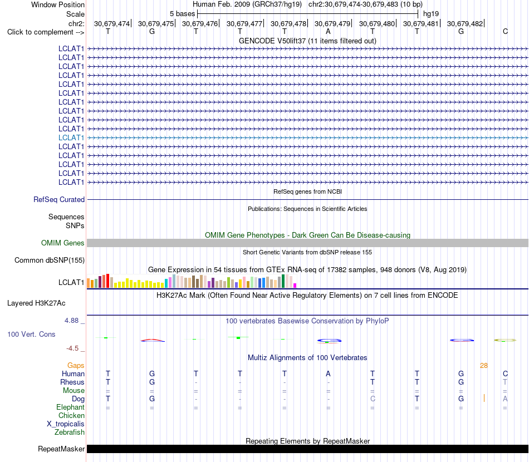Click the RefSeq Curated track label
Screen dimensions: 529x462
click(x=58, y=199)
